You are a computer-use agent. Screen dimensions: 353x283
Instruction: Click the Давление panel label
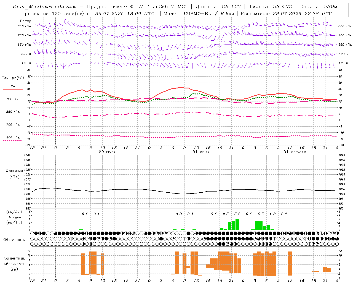pyautogui.click(x=14, y=171)
